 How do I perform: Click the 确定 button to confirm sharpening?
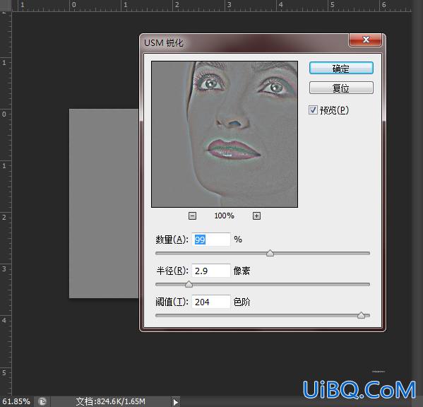(x=341, y=68)
